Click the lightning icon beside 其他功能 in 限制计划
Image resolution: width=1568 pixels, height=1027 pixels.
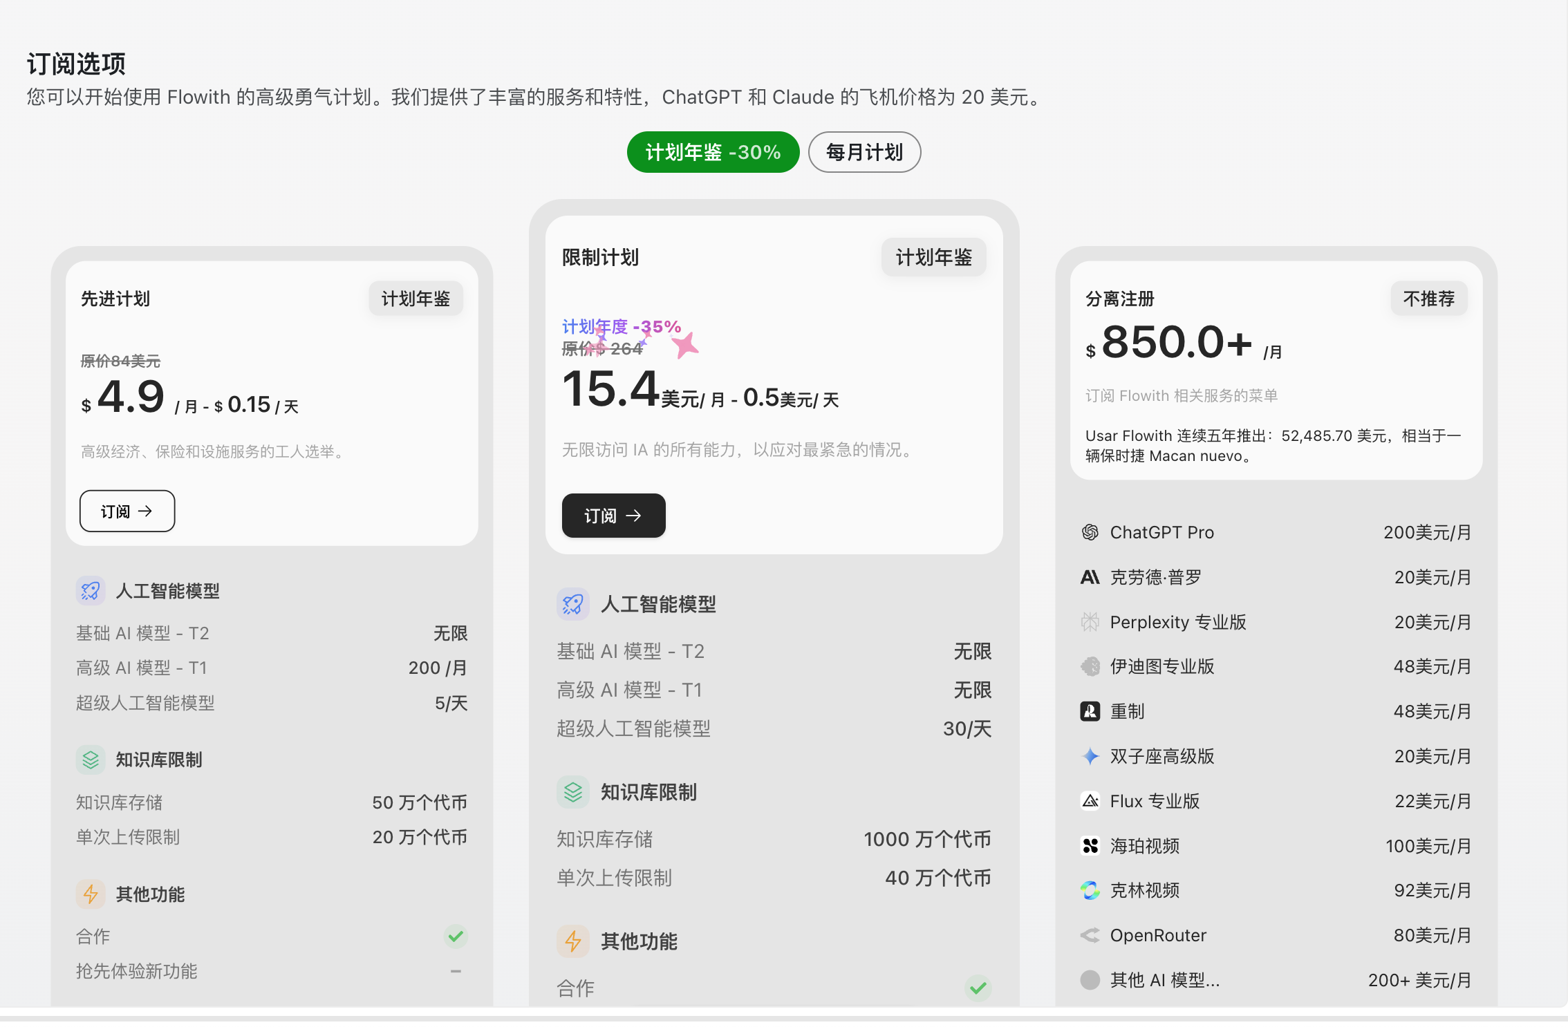[x=573, y=941]
